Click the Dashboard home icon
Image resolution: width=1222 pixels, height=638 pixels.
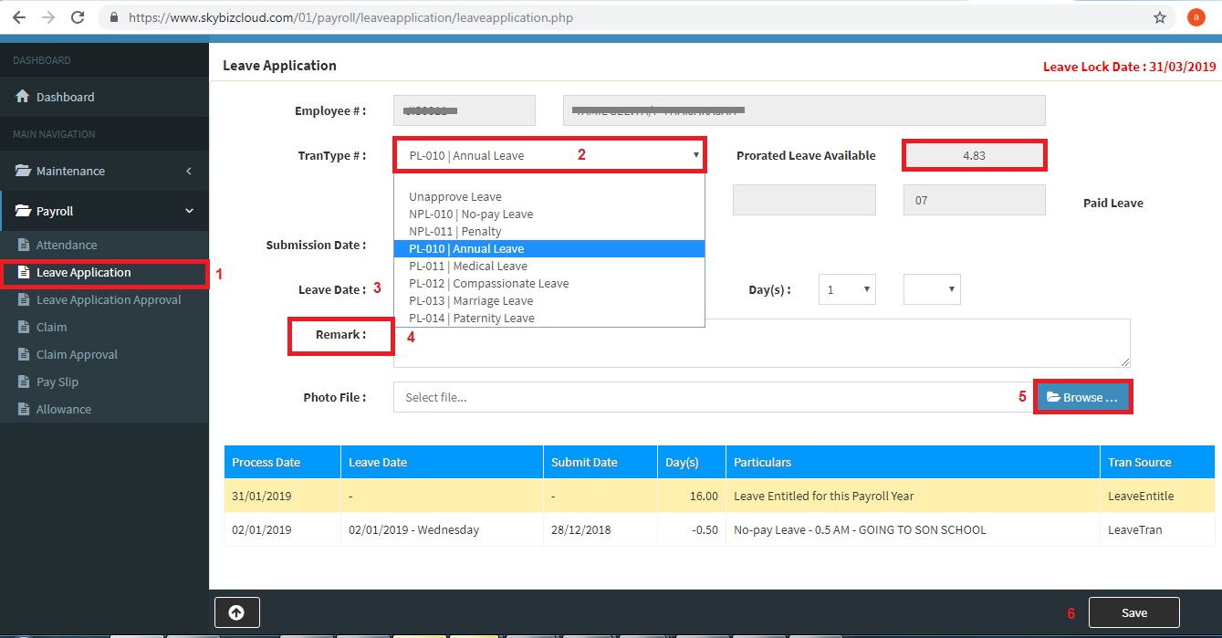click(23, 97)
